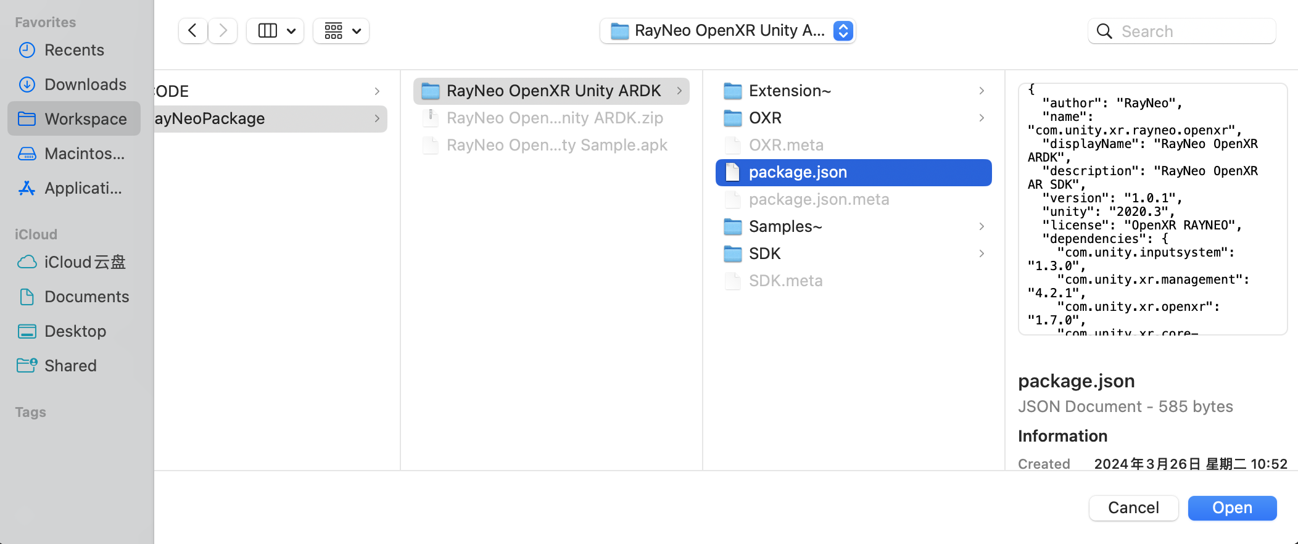The width and height of the screenshot is (1298, 544).
Task: Click the column view icon
Action: pos(267,31)
